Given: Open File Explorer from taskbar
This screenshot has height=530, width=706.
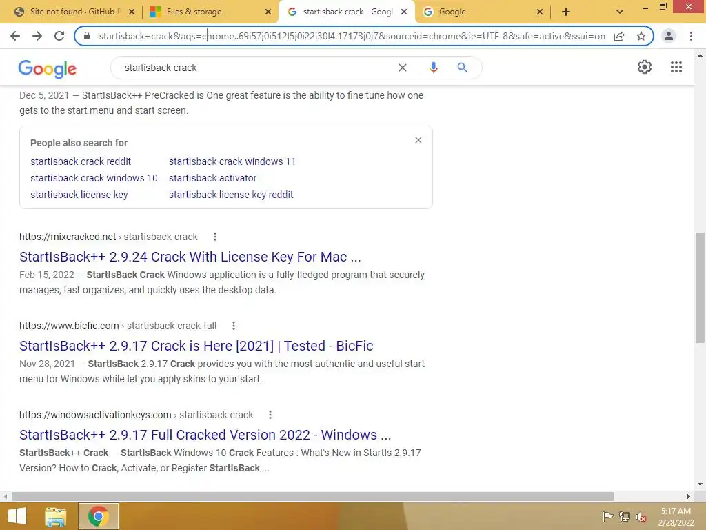Looking at the screenshot, I should coord(56,516).
